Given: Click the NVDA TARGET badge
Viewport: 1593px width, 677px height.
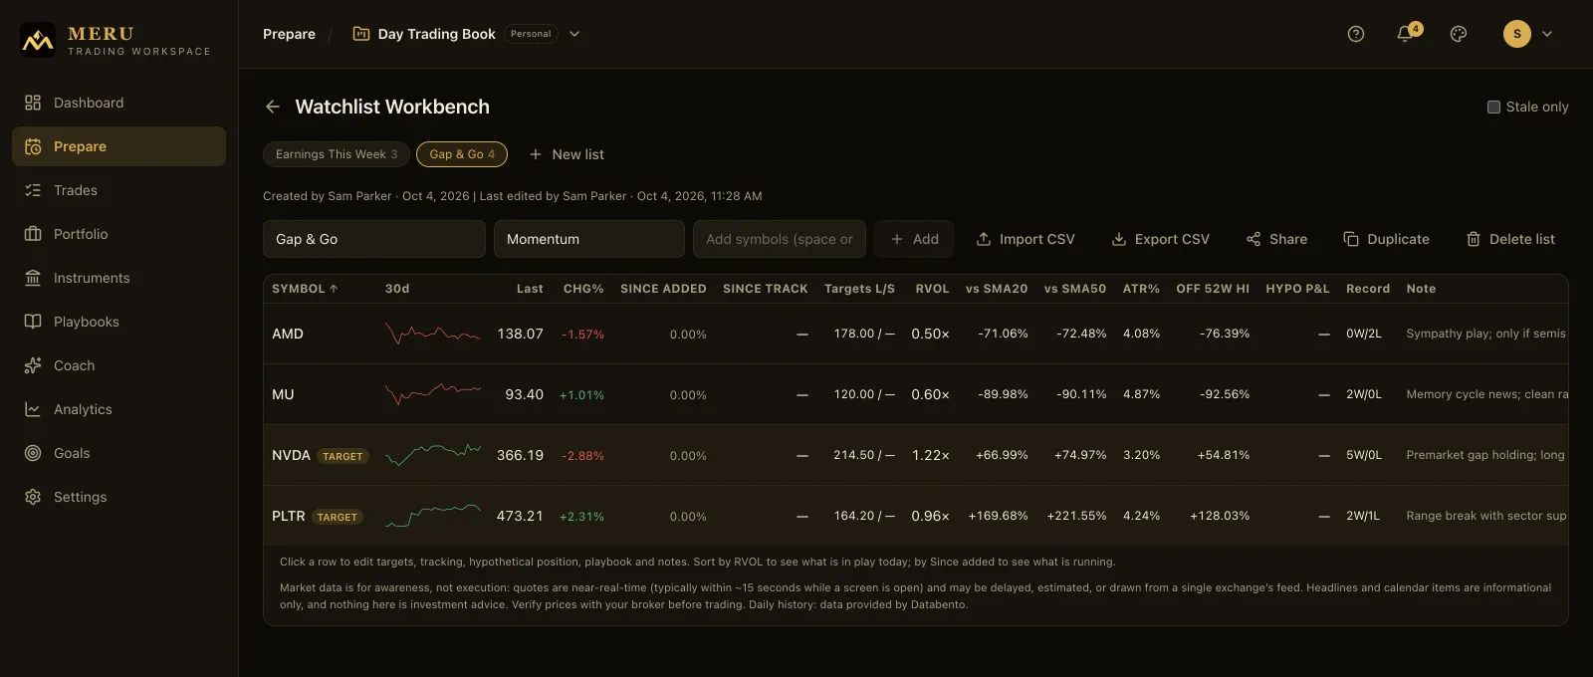Looking at the screenshot, I should [342, 456].
